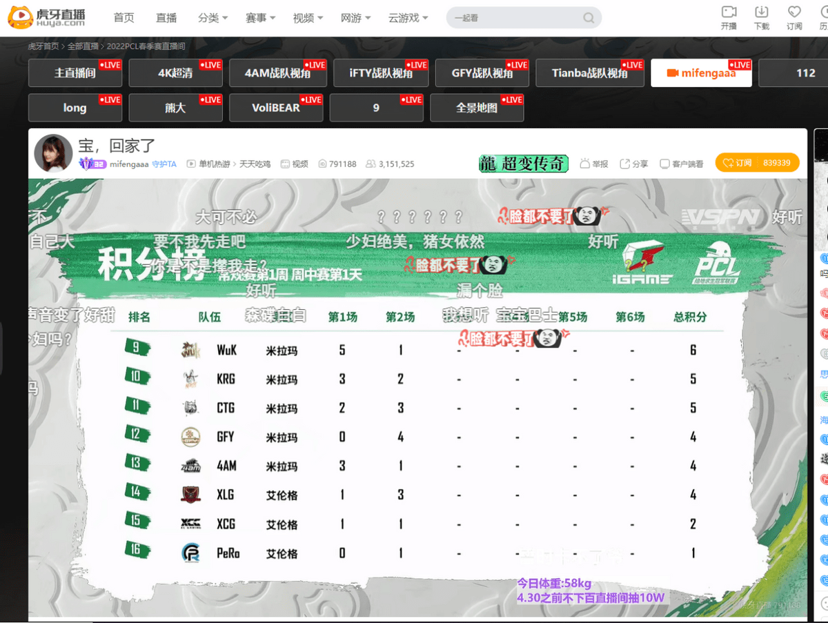Switch to the 主直播间 stream tab

click(x=75, y=73)
